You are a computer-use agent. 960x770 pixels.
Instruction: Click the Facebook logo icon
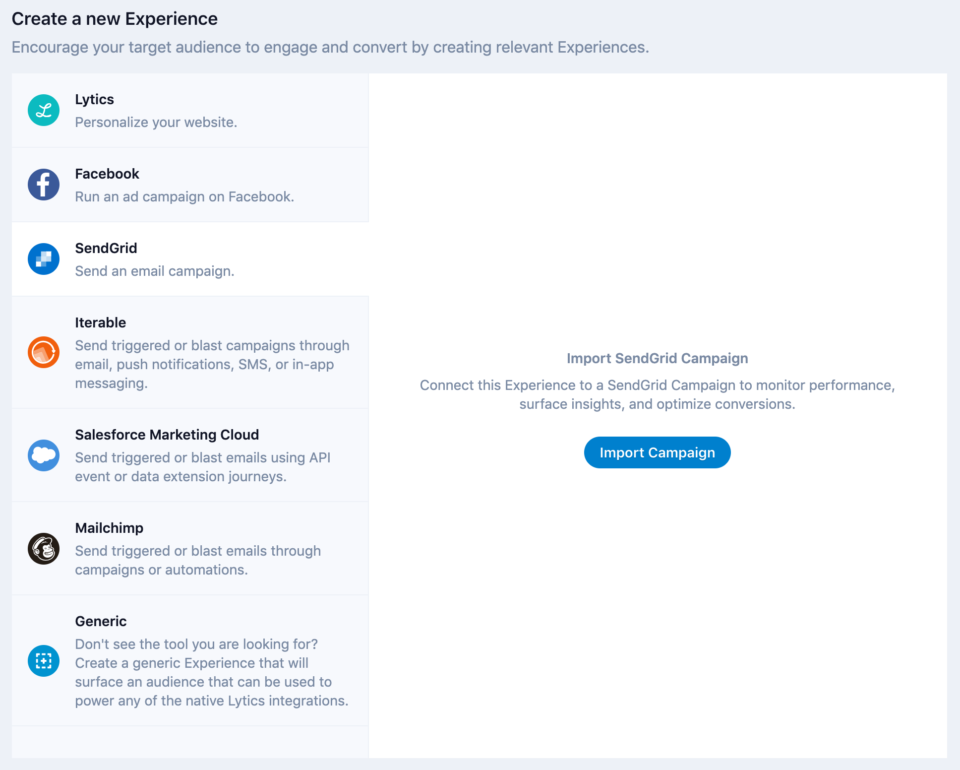[x=44, y=185]
